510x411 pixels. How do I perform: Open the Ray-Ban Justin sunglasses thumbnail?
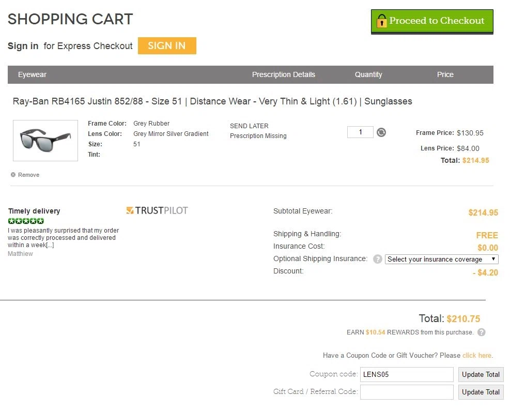tap(45, 141)
